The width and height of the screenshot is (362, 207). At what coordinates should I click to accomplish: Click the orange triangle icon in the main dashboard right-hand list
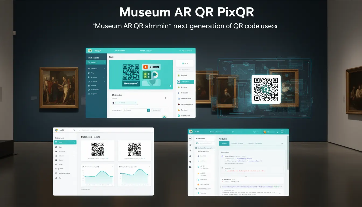pos(179,110)
